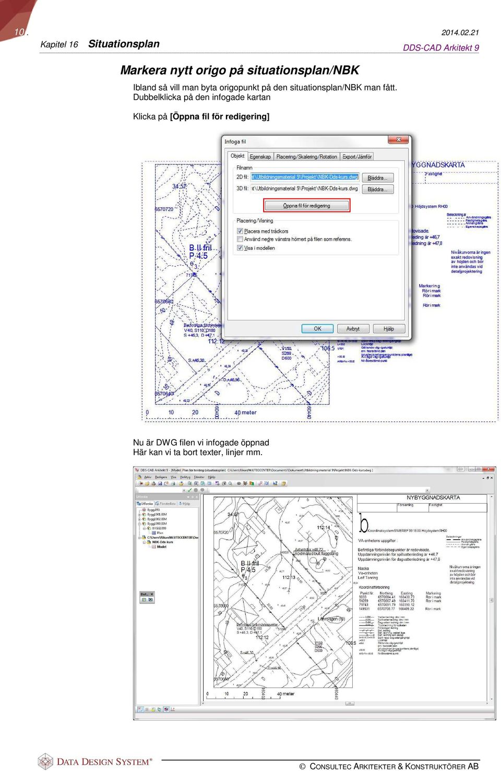Open the Hjälp menu in the menu bar
501x771 pixels.
(x=211, y=477)
